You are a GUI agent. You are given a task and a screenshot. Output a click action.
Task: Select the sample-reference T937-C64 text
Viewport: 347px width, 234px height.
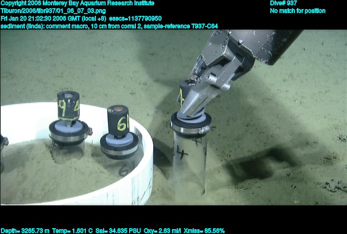(181, 26)
